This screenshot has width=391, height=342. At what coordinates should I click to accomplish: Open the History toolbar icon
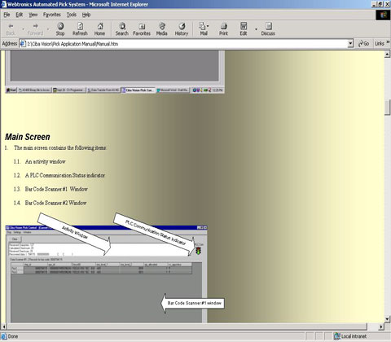click(182, 29)
